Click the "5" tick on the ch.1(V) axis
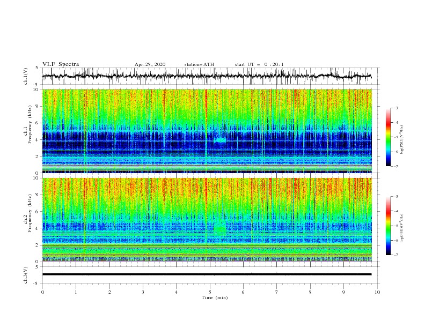Image resolution: width=425 pixels, height=328 pixels. pos(38,68)
